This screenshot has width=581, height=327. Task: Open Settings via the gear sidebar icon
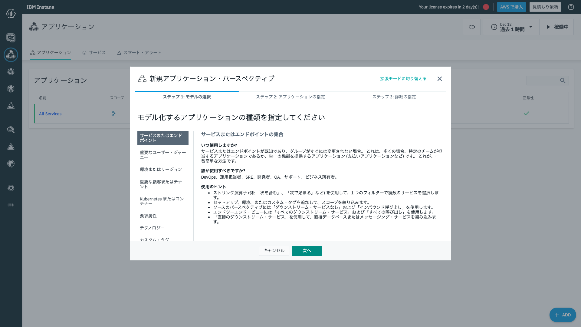11,188
